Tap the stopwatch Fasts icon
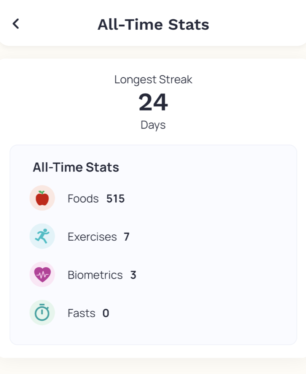306x374 pixels. pos(42,312)
